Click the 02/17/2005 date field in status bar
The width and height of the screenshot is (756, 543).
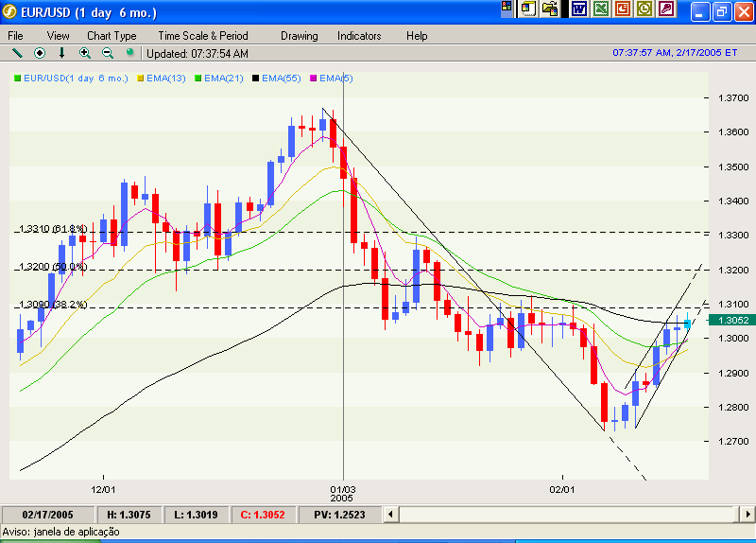click(x=48, y=515)
